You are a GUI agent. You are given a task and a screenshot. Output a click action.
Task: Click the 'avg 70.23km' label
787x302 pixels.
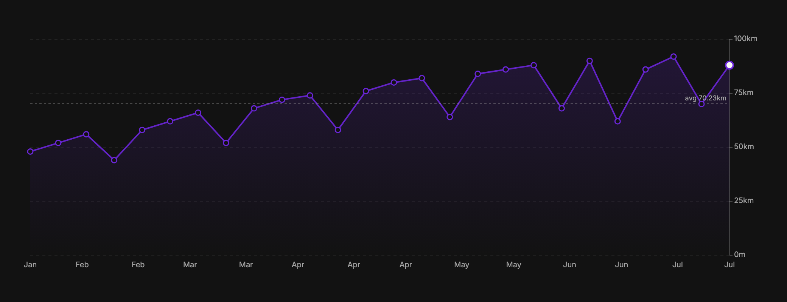click(x=705, y=98)
